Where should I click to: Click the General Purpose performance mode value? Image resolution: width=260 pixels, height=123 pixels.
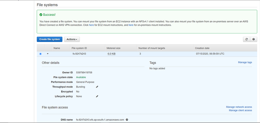[x=85, y=82]
